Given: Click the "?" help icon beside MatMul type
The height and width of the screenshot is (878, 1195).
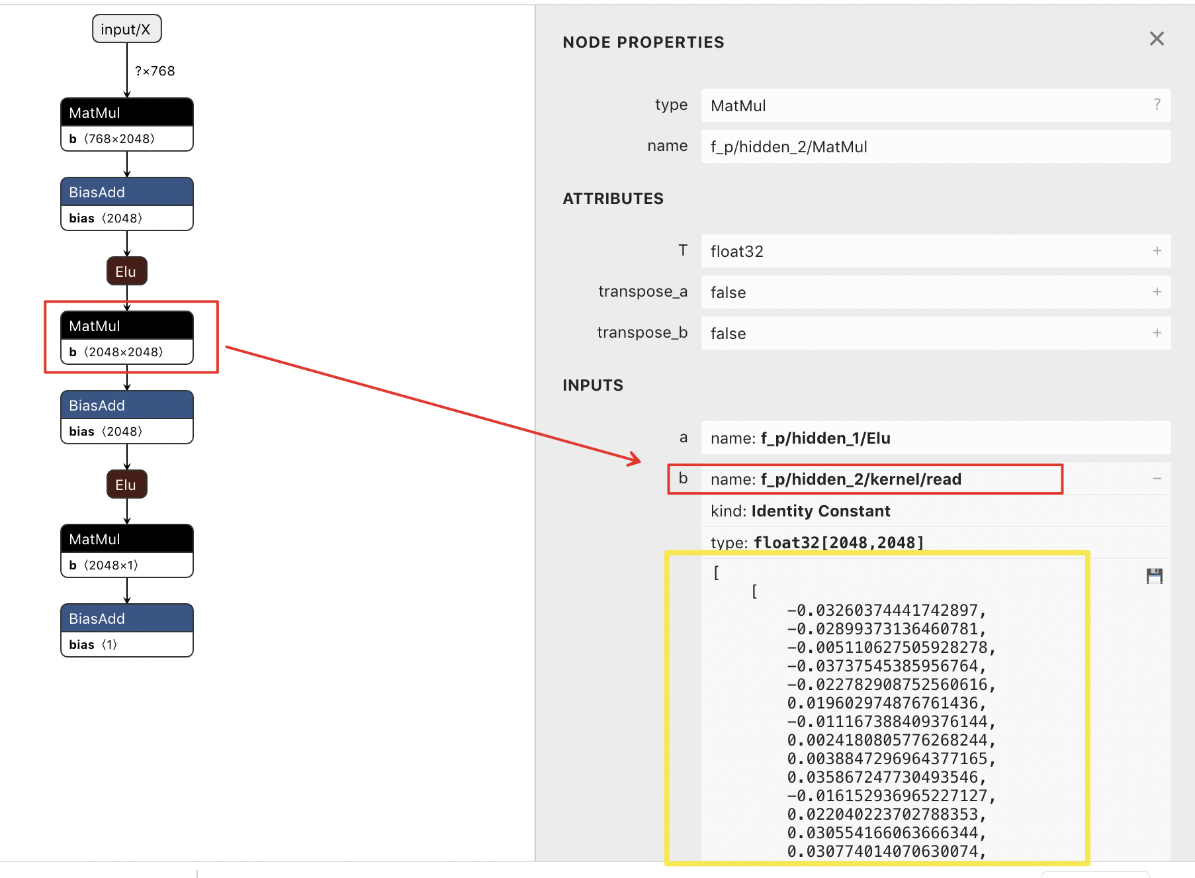Looking at the screenshot, I should click(1157, 104).
